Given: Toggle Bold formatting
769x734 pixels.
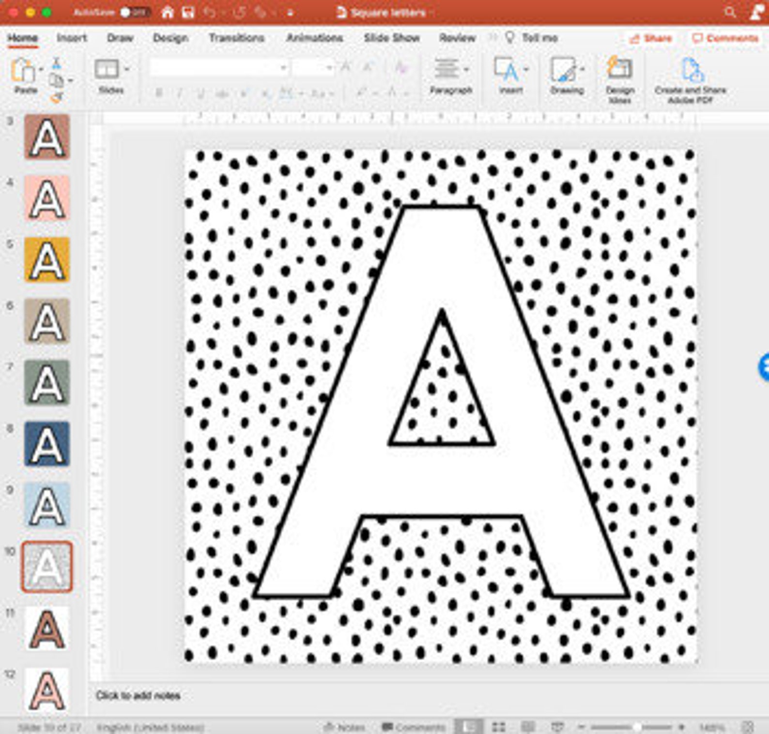Looking at the screenshot, I should (158, 93).
